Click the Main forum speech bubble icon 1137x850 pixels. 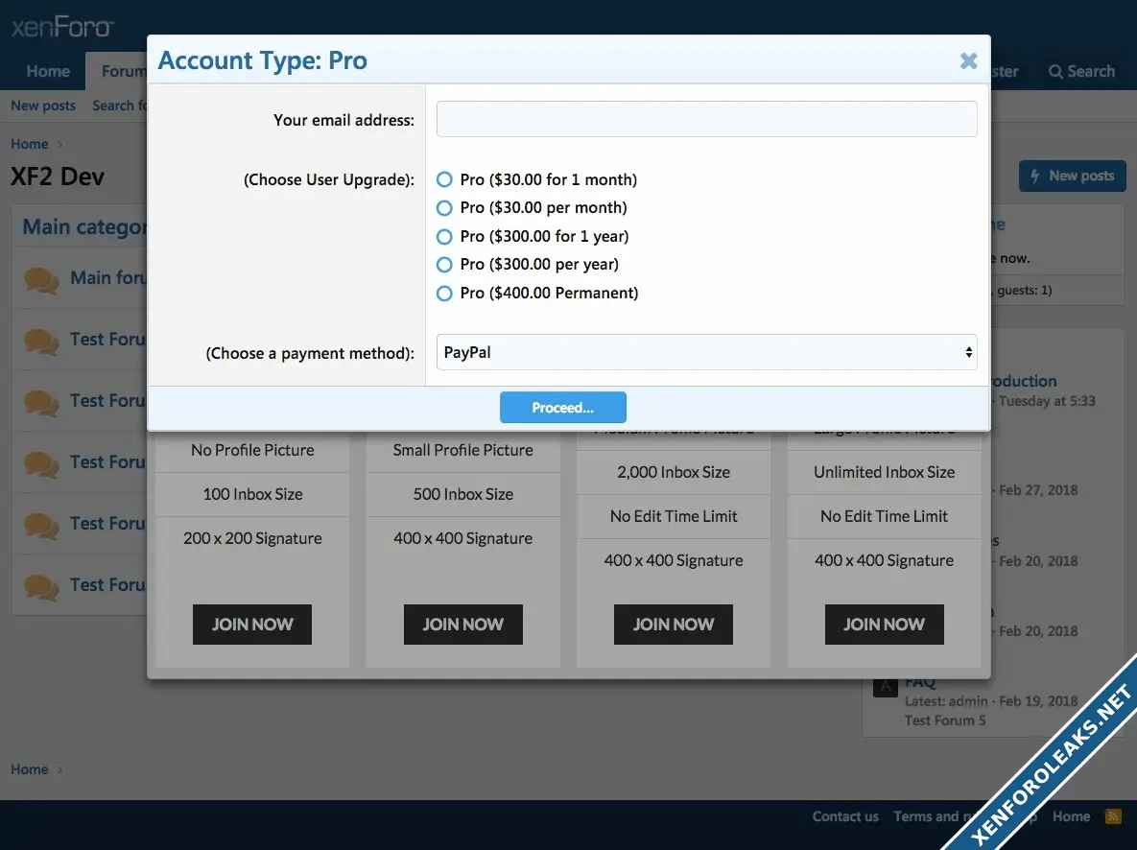coord(41,279)
